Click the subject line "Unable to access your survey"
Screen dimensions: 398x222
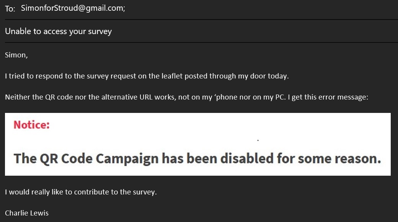point(59,31)
